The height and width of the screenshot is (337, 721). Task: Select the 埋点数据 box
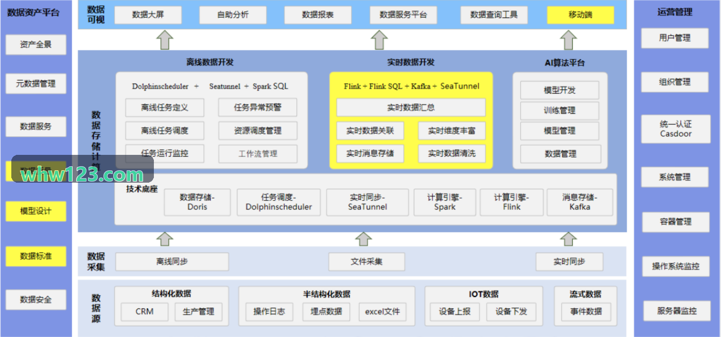click(326, 312)
